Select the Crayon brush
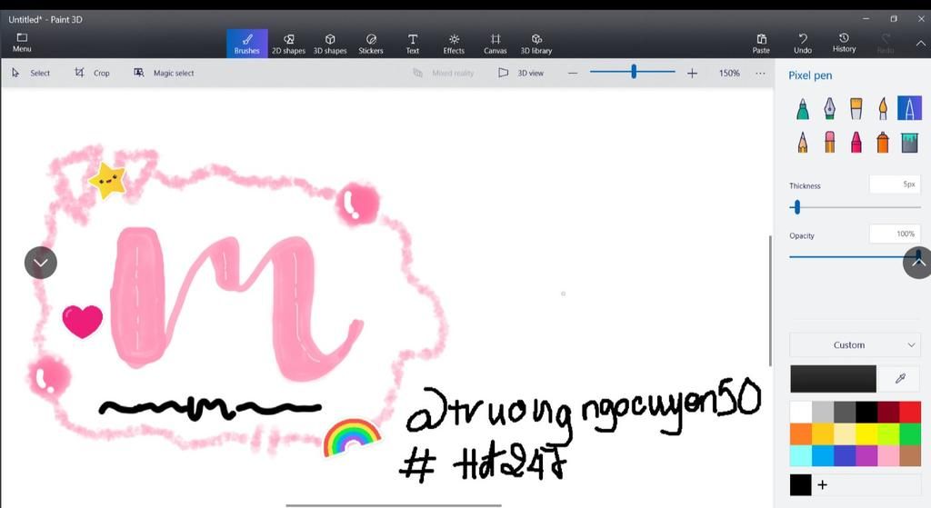 tap(856, 143)
